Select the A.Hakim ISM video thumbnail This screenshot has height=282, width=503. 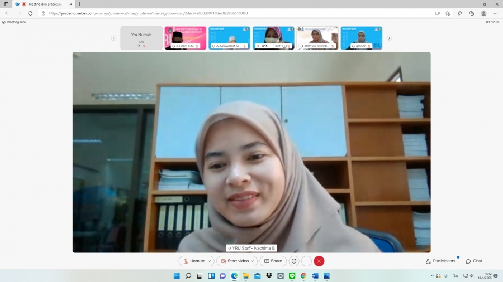click(185, 38)
